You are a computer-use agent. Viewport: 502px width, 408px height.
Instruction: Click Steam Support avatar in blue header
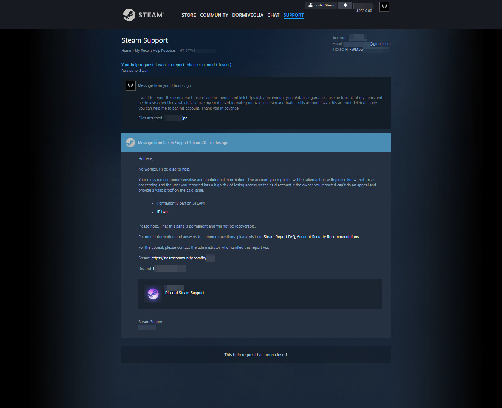[130, 143]
